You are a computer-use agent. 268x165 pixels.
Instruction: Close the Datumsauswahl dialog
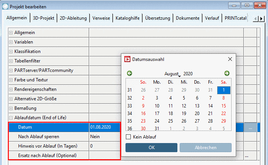tap(230, 59)
